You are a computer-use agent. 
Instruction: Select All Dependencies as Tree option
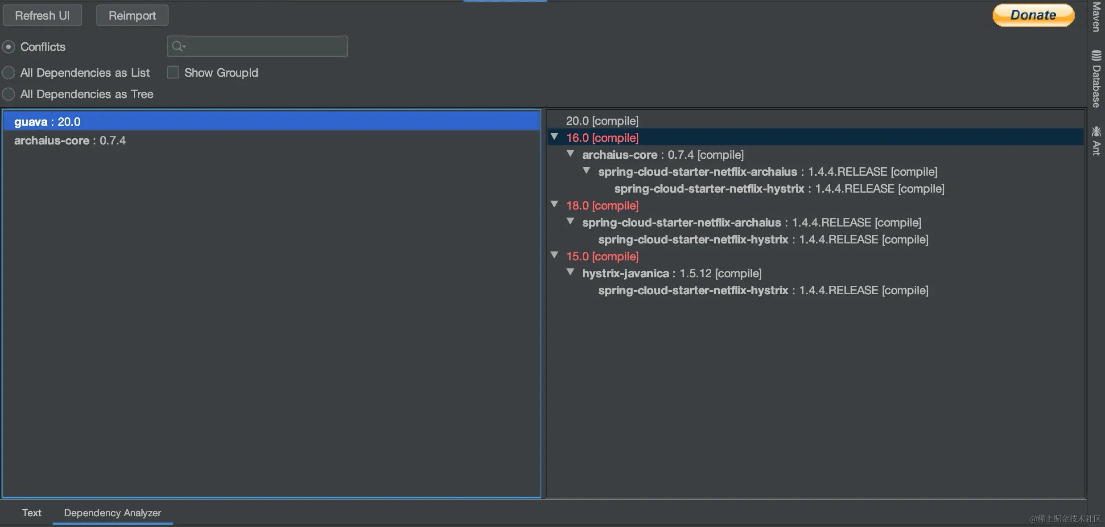pos(8,94)
